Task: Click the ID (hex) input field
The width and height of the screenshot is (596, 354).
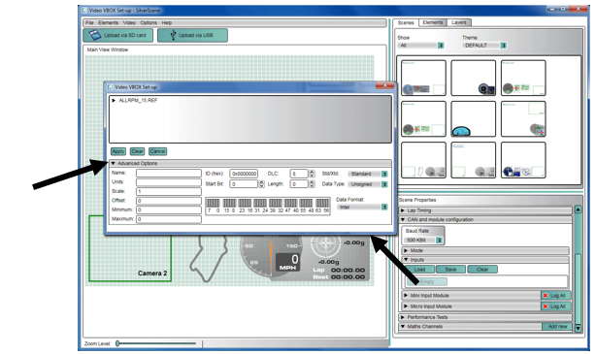Action: pyautogui.click(x=244, y=174)
